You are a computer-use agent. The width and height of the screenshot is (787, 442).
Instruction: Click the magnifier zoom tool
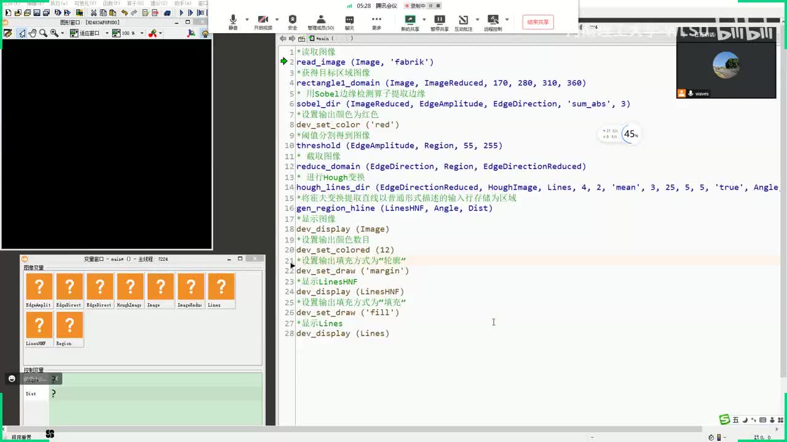[44, 33]
